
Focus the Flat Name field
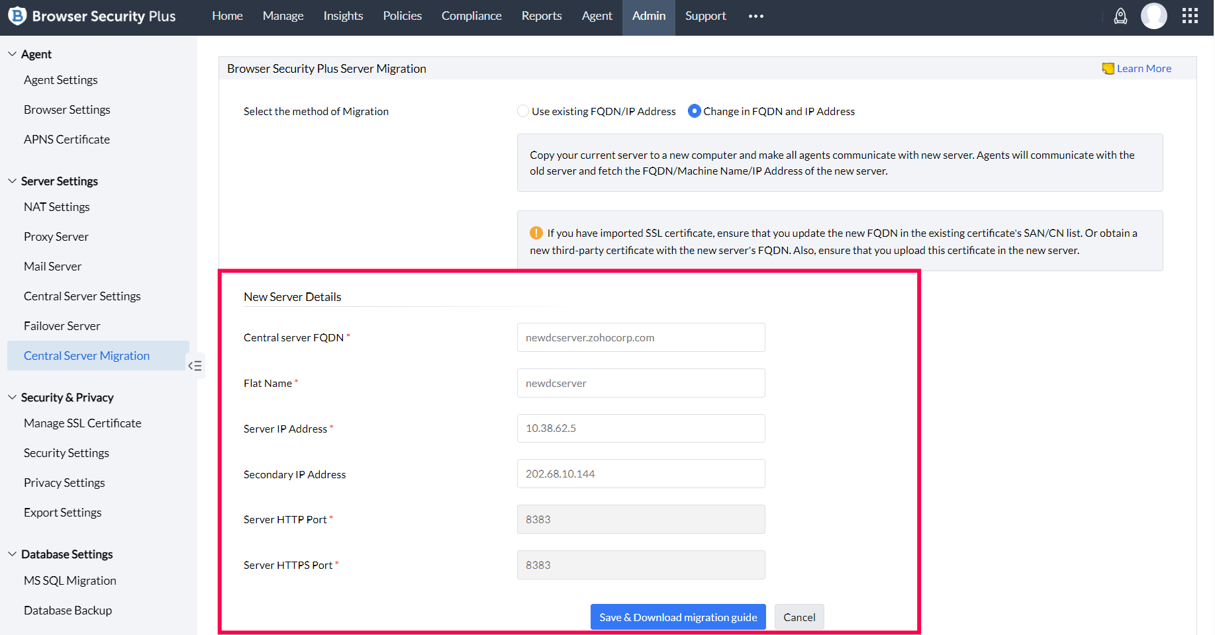coord(641,383)
